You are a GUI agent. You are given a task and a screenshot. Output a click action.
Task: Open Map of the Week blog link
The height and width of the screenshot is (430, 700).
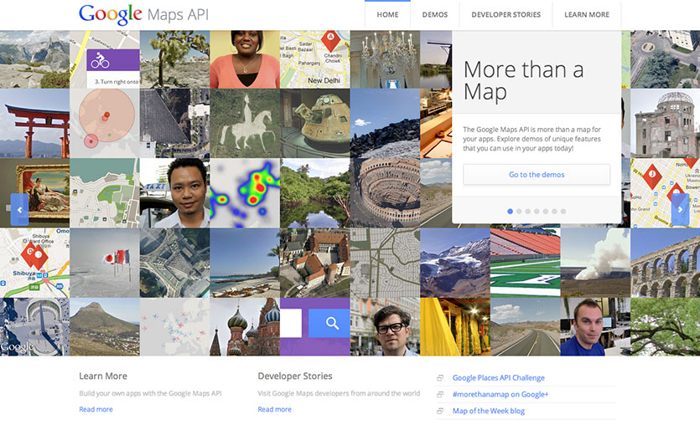[489, 411]
